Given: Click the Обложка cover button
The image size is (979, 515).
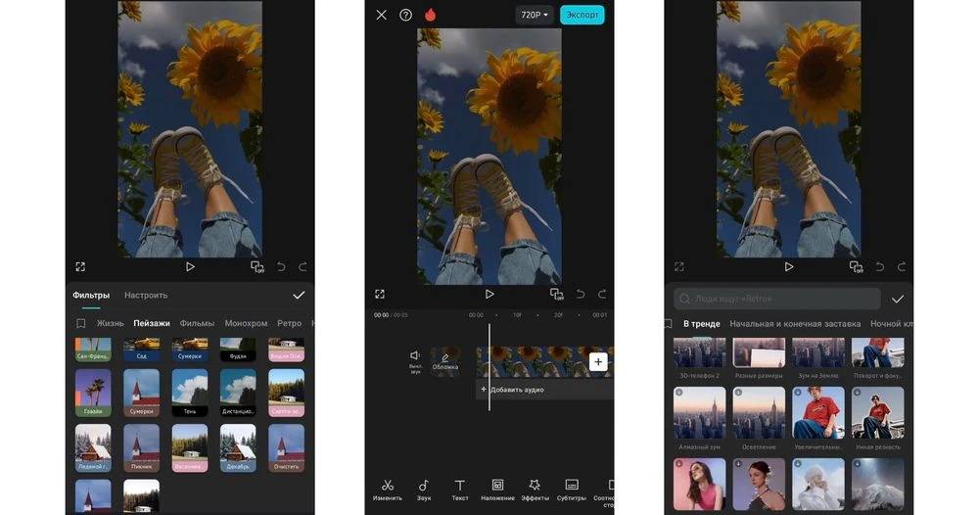Looking at the screenshot, I should (x=445, y=361).
